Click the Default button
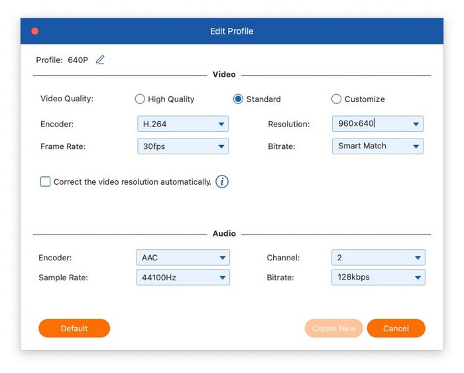The height and width of the screenshot is (373, 464). [x=74, y=329]
